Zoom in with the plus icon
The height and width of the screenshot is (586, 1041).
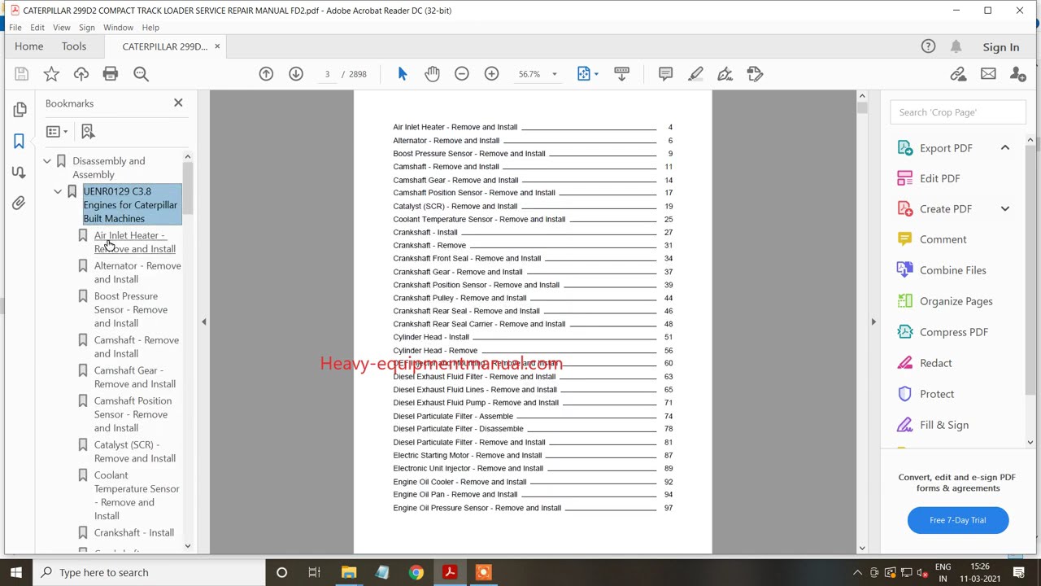coord(491,74)
